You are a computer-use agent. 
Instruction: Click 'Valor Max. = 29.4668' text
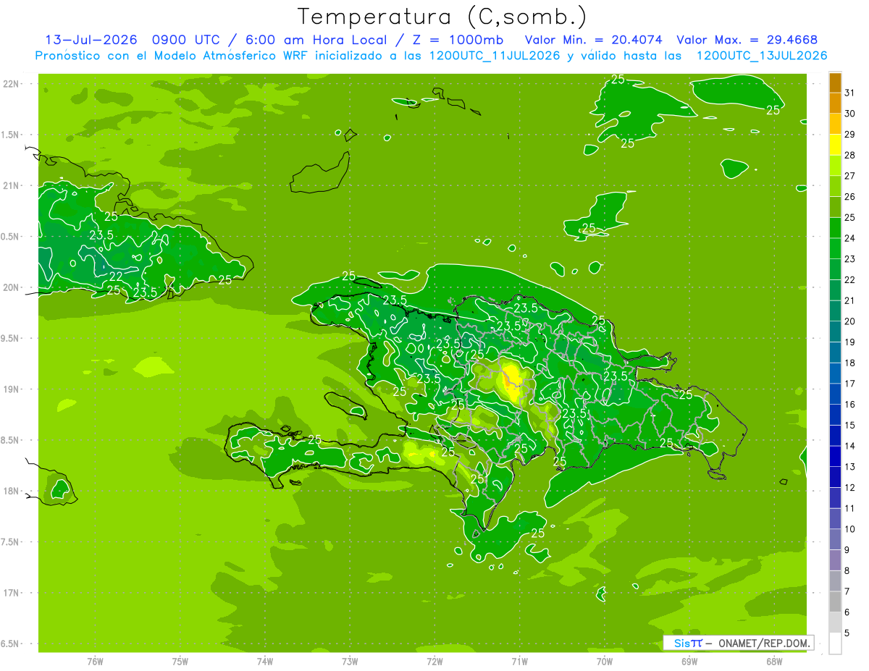(x=747, y=40)
